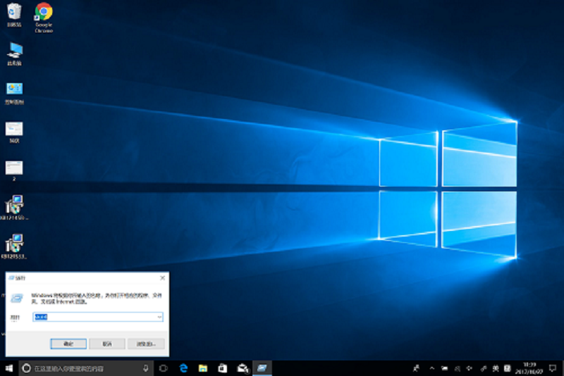Open the Mail app taskbar icon

pyautogui.click(x=243, y=368)
